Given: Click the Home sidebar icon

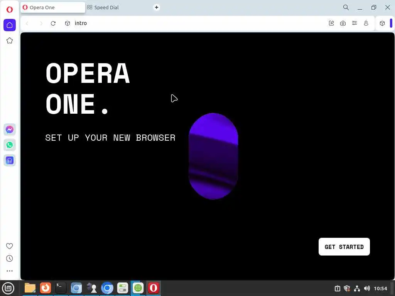Looking at the screenshot, I should 10,25.
